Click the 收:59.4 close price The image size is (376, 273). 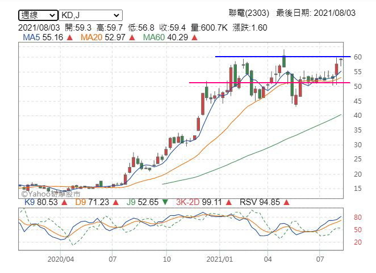tap(173, 28)
